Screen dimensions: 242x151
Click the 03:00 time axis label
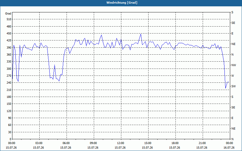(x=39, y=143)
